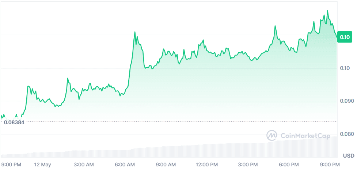Screen dimensions: 357x170
Task: Select the 12 May date marker
Action: [42, 165]
